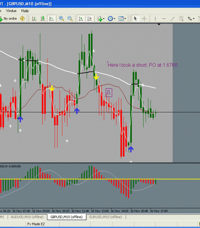Viewport: 200px width, 228px height.
Task: Click the Ny ordre button
Action: pyautogui.click(x=8, y=19)
